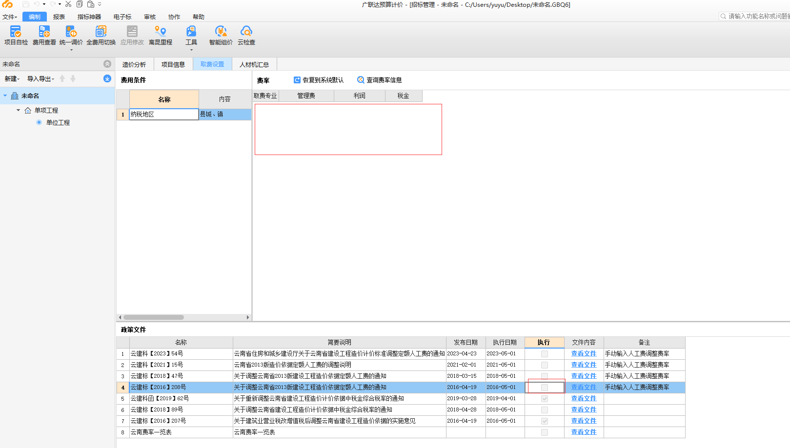Toggle 执行 checkbox for 云建标【2018】47号
The width and height of the screenshot is (790, 448).
(545, 376)
